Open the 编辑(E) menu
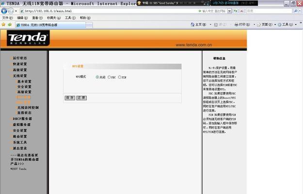This screenshot has height=194, width=303. [22, 18]
